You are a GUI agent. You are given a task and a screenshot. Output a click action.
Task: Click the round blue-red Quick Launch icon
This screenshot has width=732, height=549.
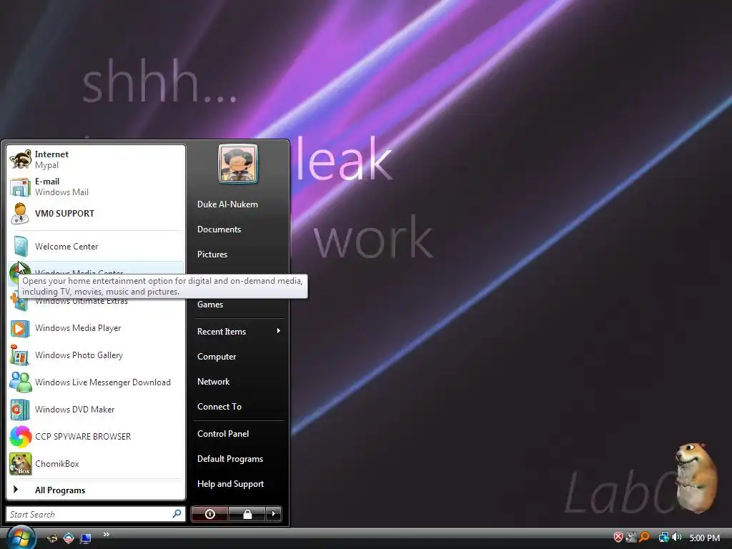click(69, 538)
